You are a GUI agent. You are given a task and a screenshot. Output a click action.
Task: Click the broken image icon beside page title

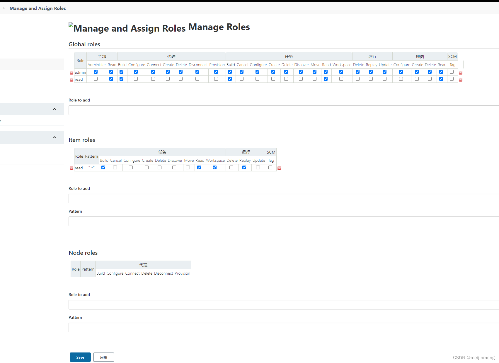[71, 25]
